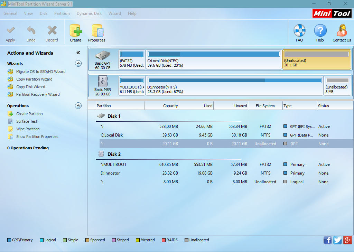
Task: Click the Surface Test operation icon
Action: coord(10,121)
